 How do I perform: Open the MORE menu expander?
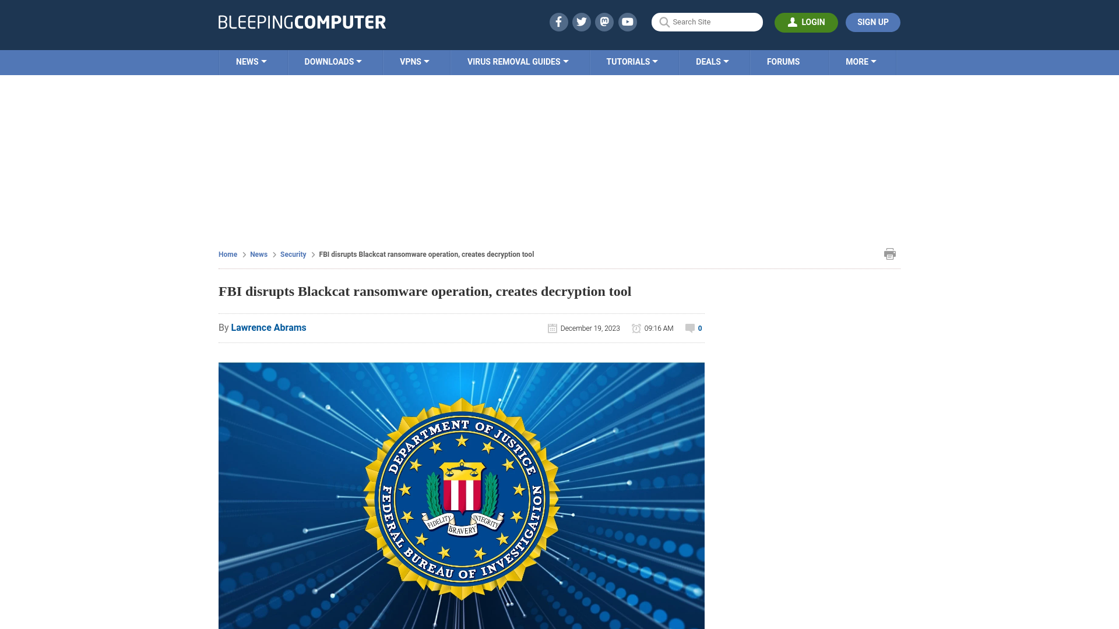[861, 62]
